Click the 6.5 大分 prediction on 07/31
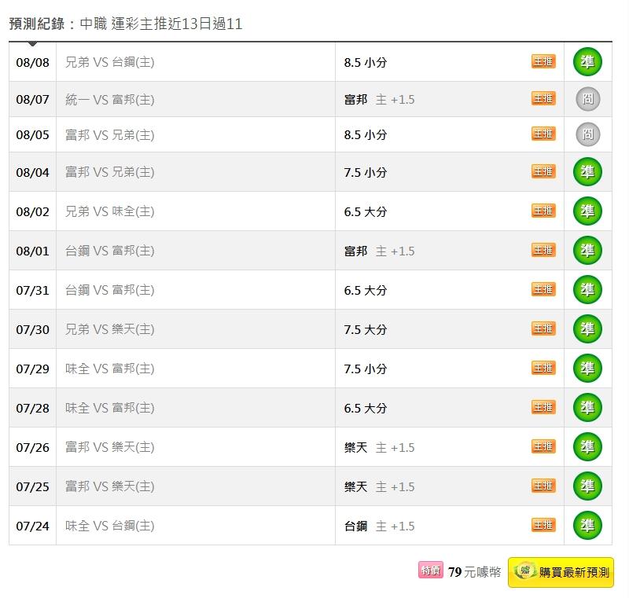629x598 pixels. [x=366, y=290]
